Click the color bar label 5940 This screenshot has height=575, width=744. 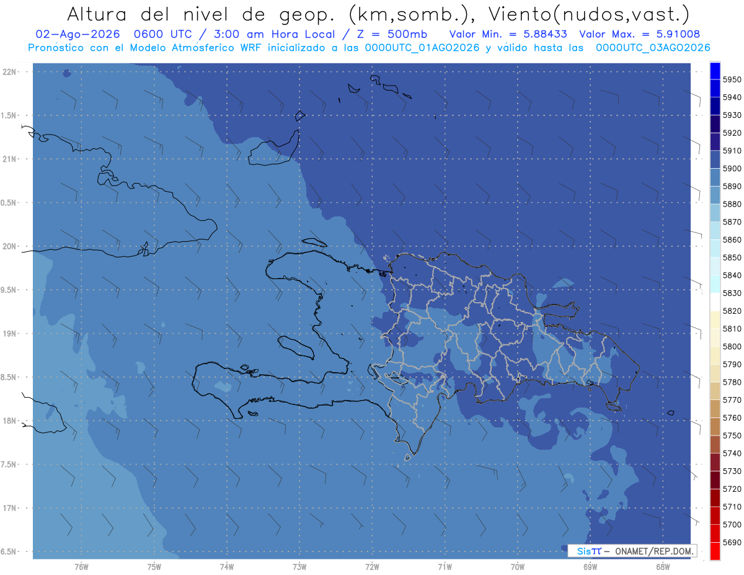pos(732,97)
